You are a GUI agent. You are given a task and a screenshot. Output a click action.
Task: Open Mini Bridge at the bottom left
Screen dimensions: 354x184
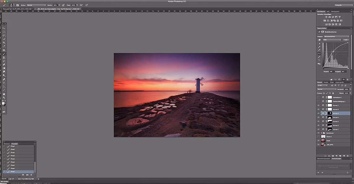tap(4, 182)
